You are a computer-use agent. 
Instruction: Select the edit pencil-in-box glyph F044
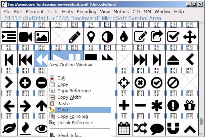point(141,36)
